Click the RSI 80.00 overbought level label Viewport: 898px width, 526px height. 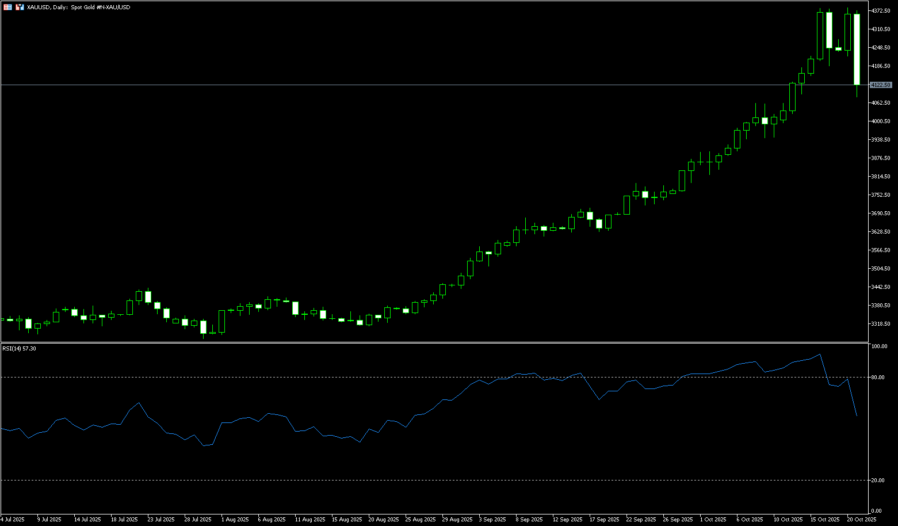click(878, 378)
